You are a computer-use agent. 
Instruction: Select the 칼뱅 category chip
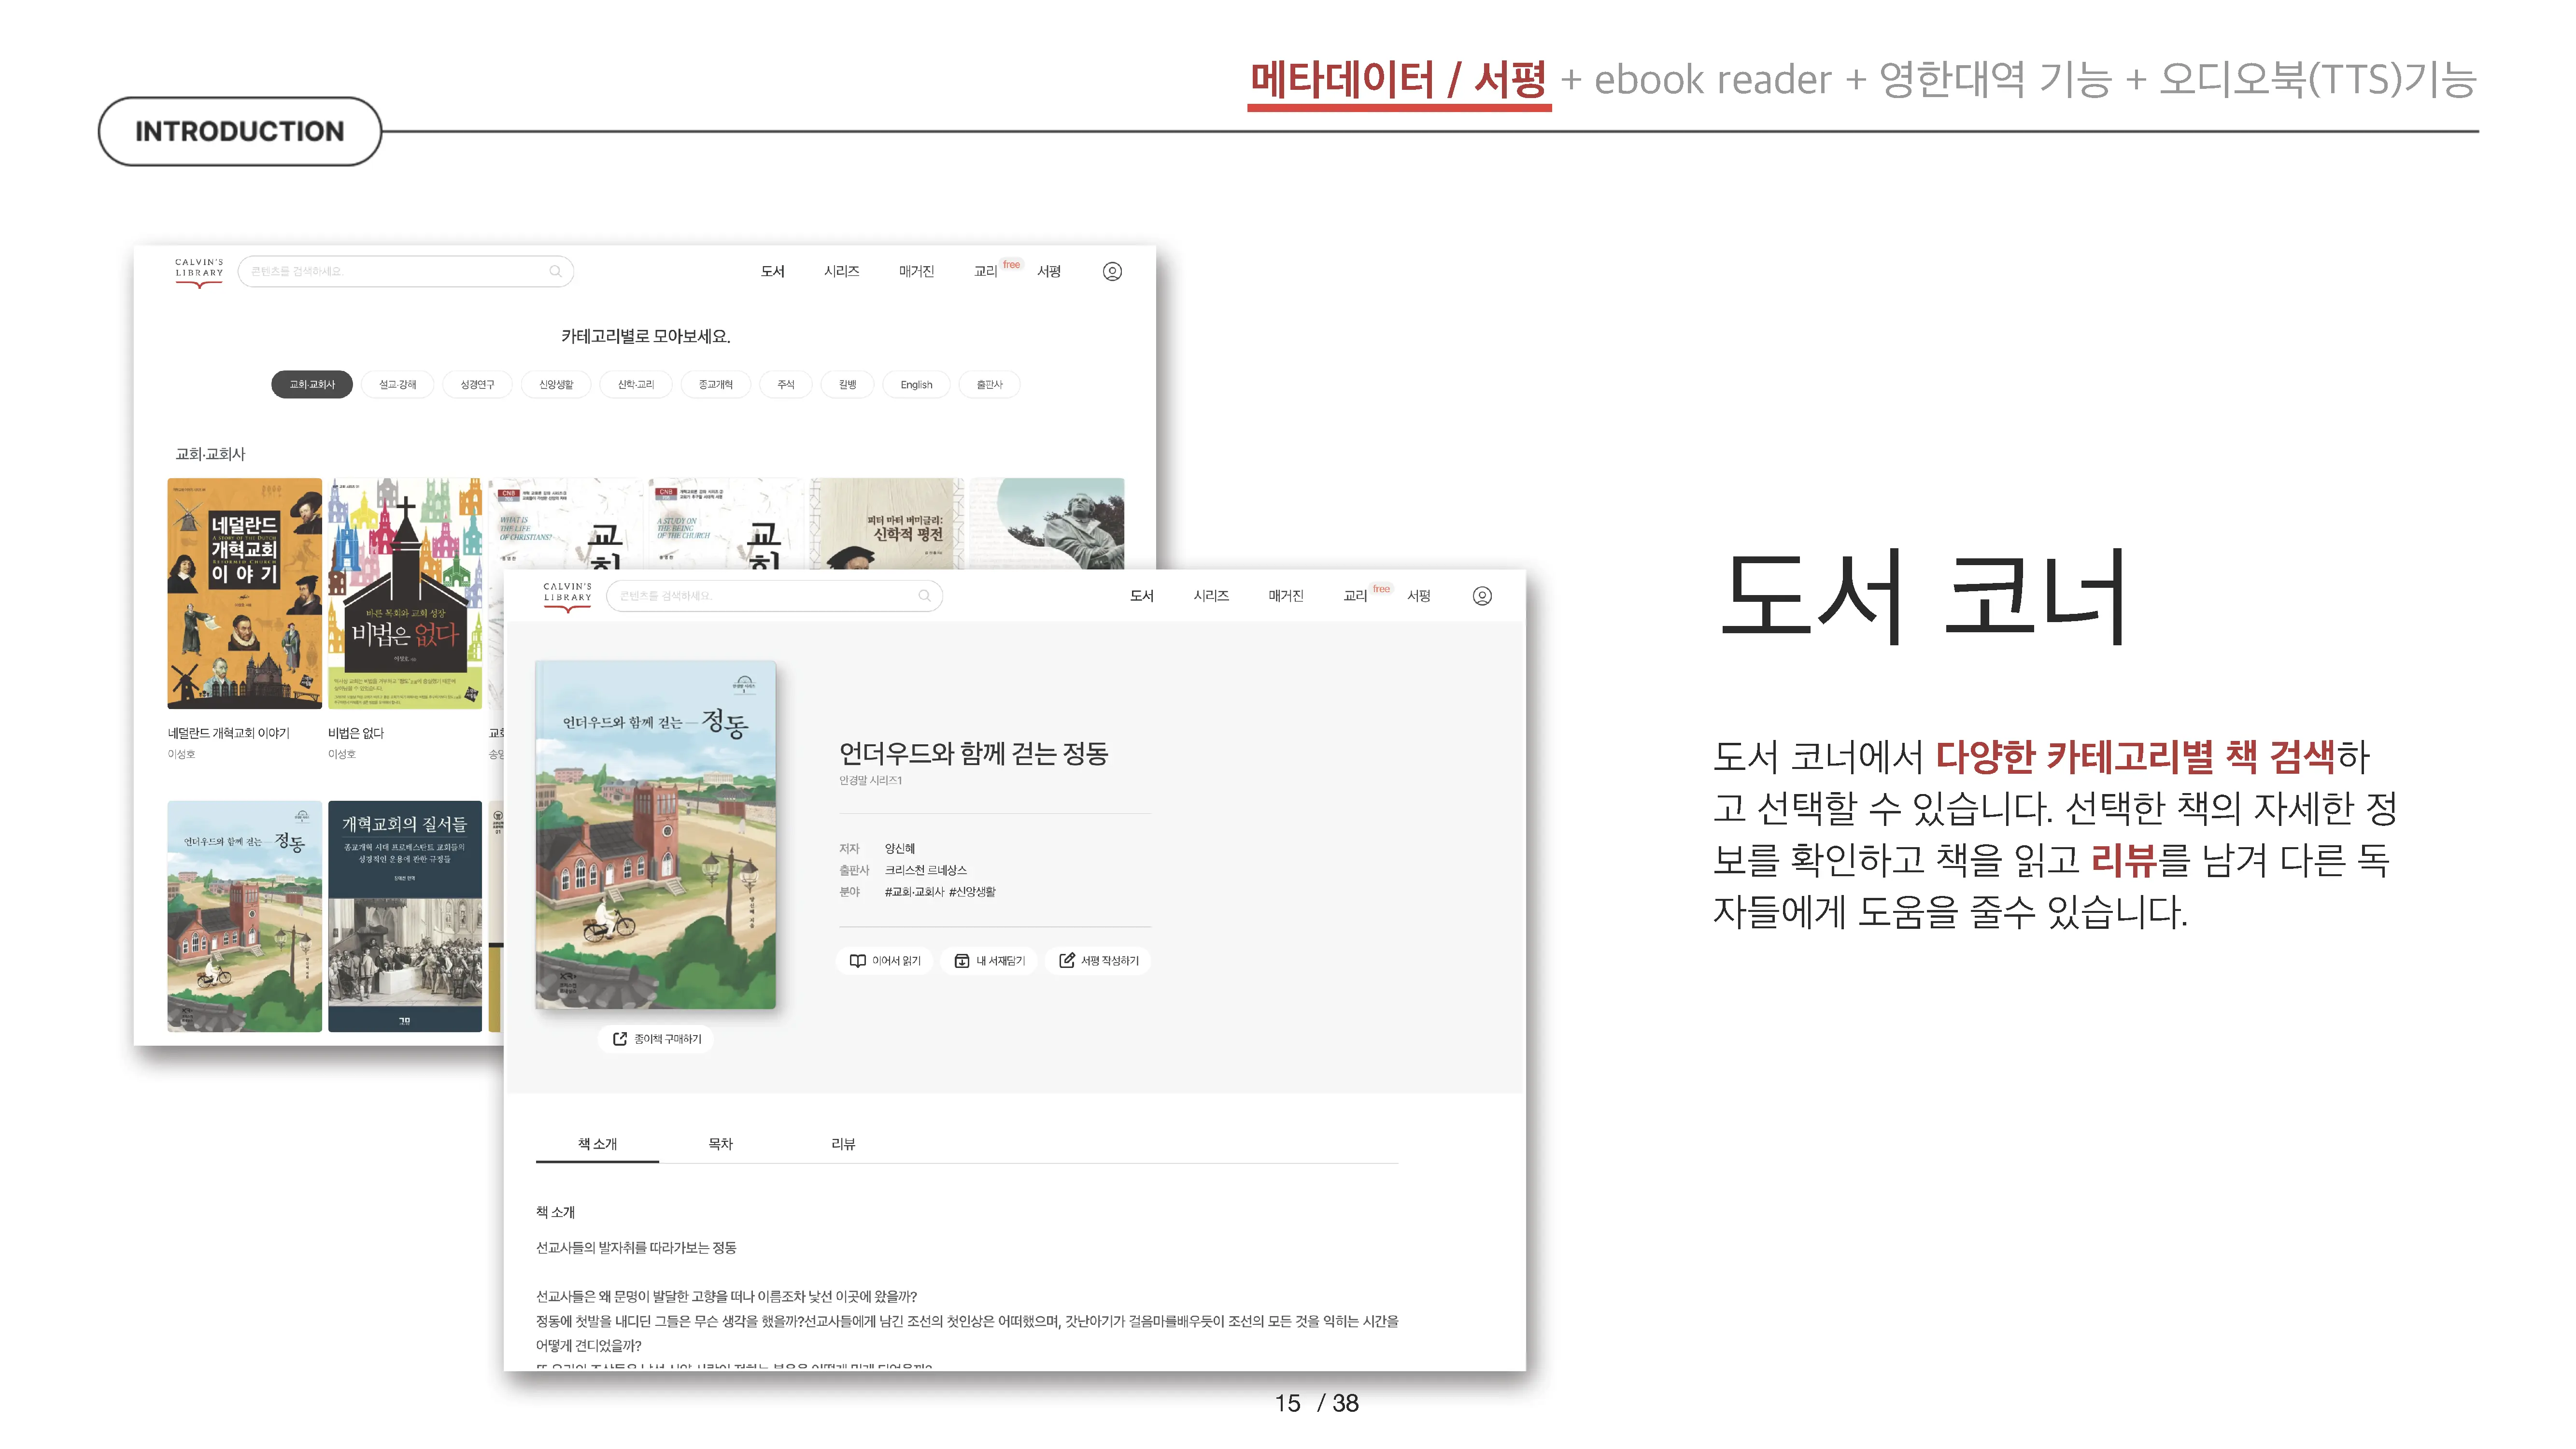point(847,384)
